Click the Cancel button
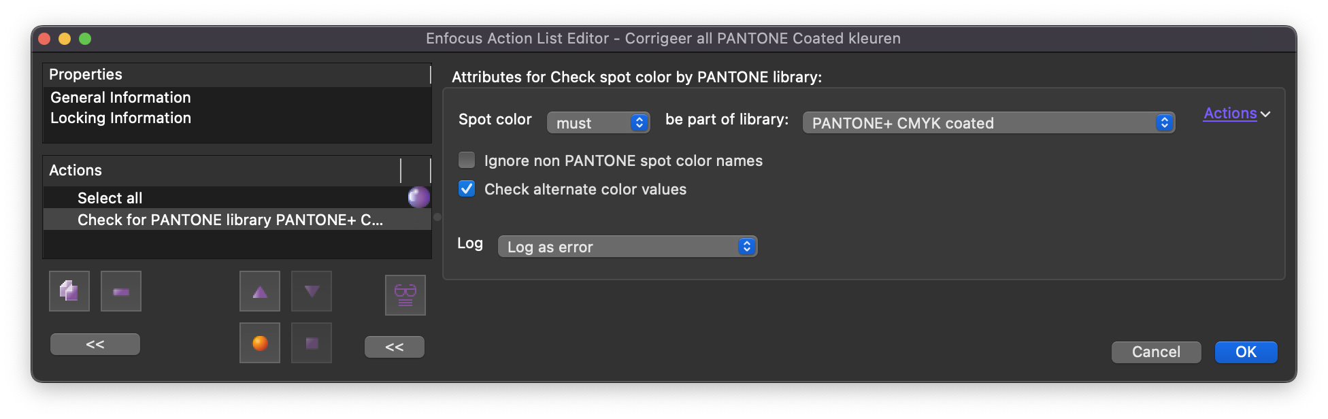 pos(1156,352)
